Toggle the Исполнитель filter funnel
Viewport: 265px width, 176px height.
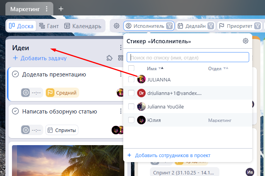pyautogui.click(x=169, y=26)
